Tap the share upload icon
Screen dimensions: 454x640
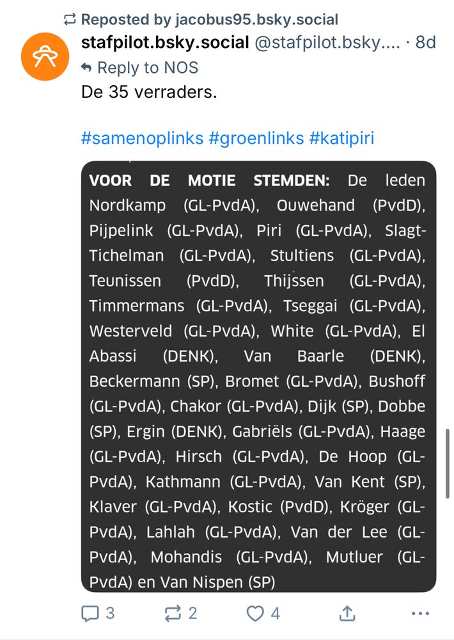[x=347, y=613]
